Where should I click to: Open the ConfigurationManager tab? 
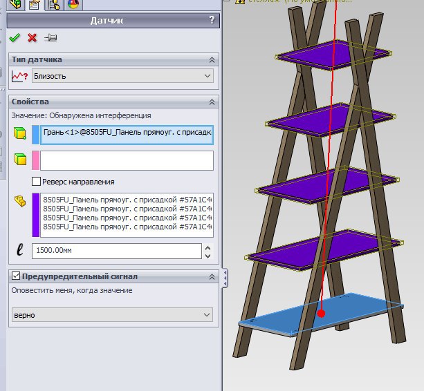click(x=54, y=5)
